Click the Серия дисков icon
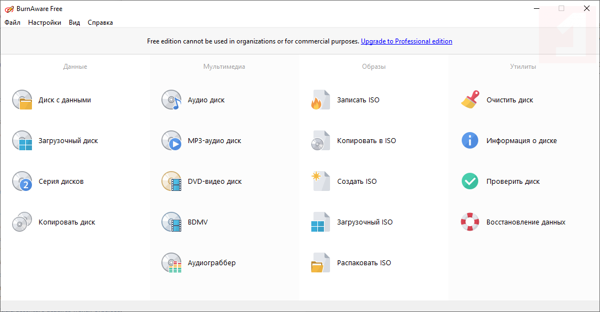Screen dimensions: 600x312 pos(22,181)
